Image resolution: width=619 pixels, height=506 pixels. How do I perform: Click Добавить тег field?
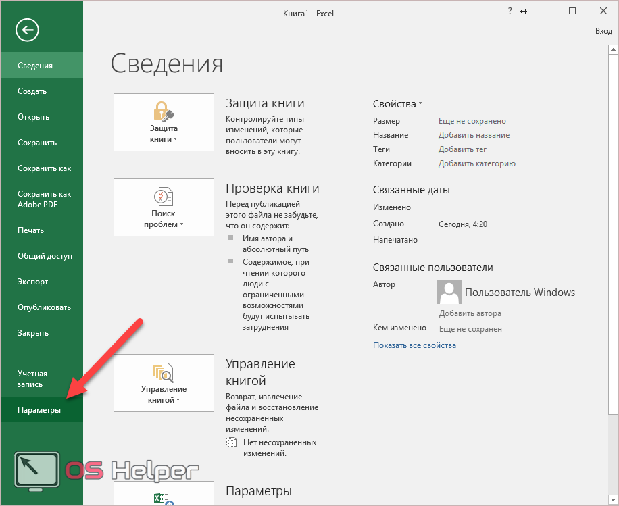[462, 149]
